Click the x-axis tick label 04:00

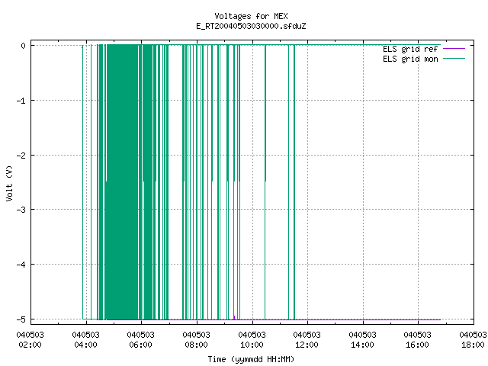tap(85, 345)
